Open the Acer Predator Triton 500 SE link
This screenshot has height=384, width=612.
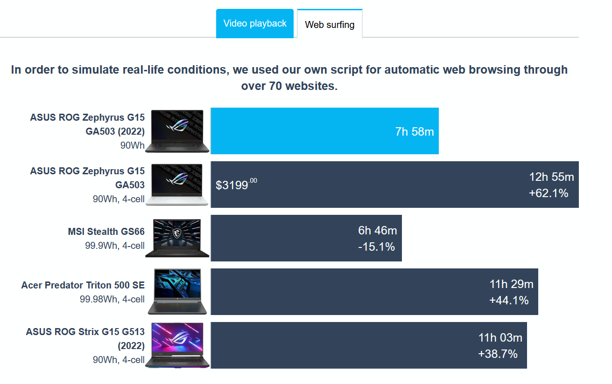(83, 285)
